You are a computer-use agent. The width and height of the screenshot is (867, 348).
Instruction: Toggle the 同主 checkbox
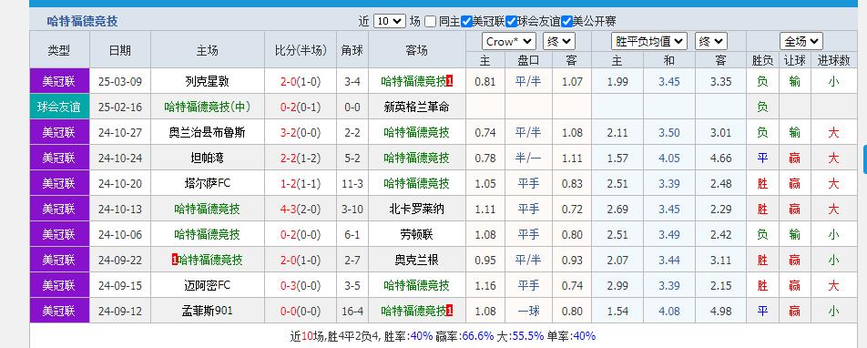coord(430,22)
